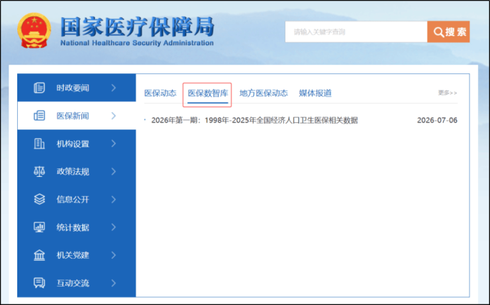Expand the 机构设置 chevron arrow

(114, 144)
